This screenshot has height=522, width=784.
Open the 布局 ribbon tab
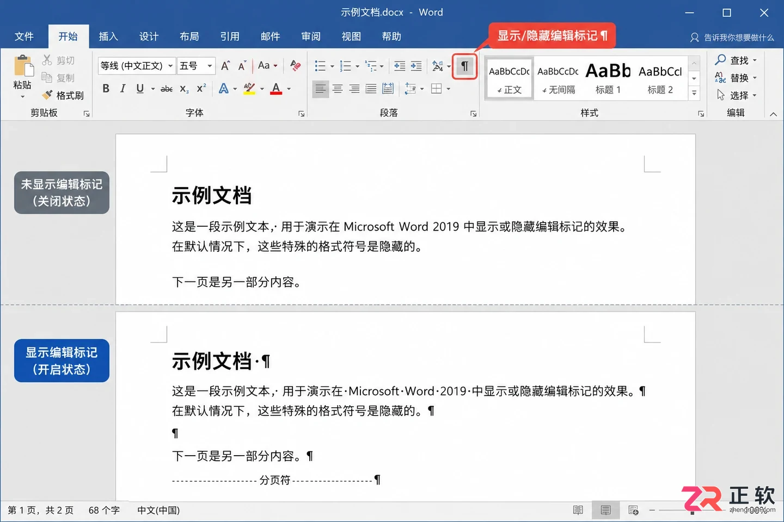click(189, 36)
